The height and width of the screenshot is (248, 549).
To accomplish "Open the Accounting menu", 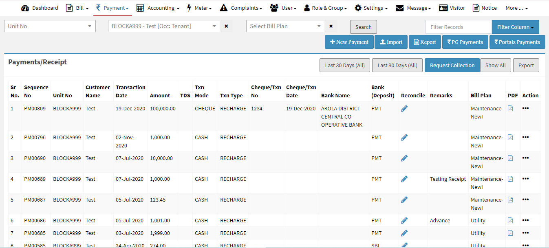I will click(158, 8).
